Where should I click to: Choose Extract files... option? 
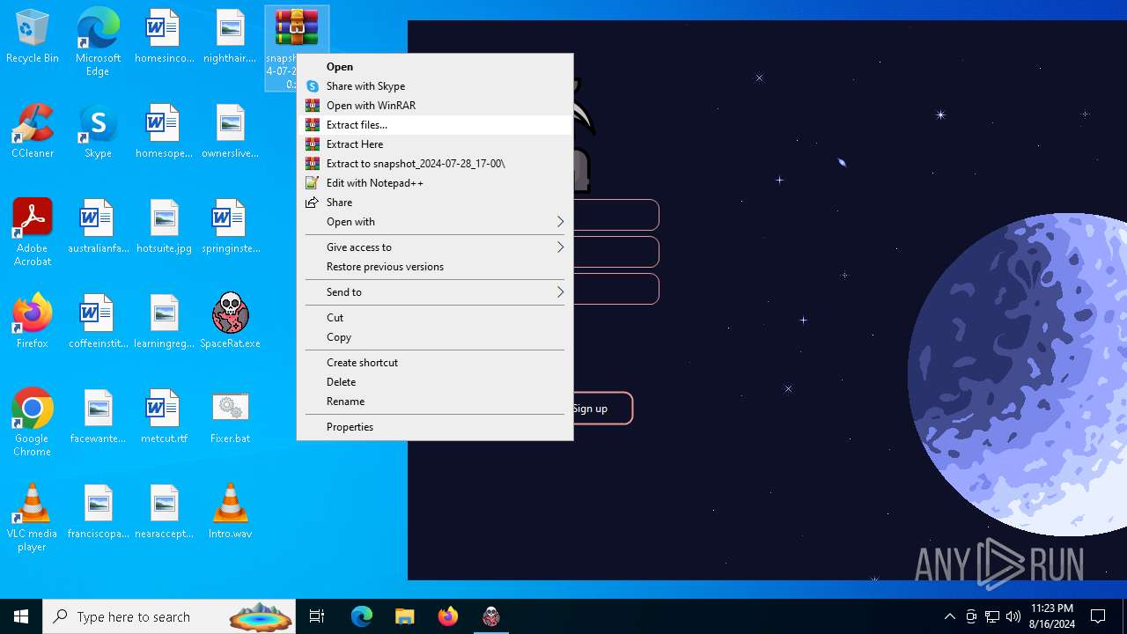point(435,125)
